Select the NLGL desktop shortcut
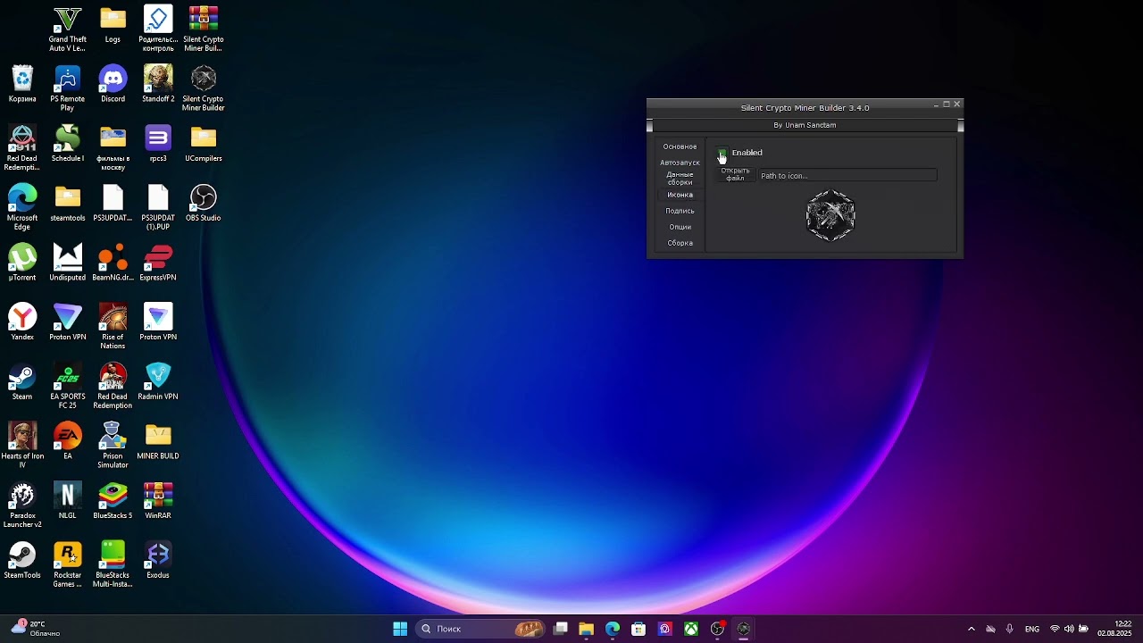Viewport: 1143px width, 643px height. pyautogui.click(x=67, y=501)
